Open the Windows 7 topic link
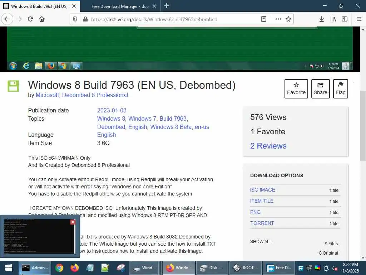Screen dimensions: 366x275 (142, 119)
